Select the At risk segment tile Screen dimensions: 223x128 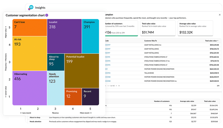[x=30, y=54]
